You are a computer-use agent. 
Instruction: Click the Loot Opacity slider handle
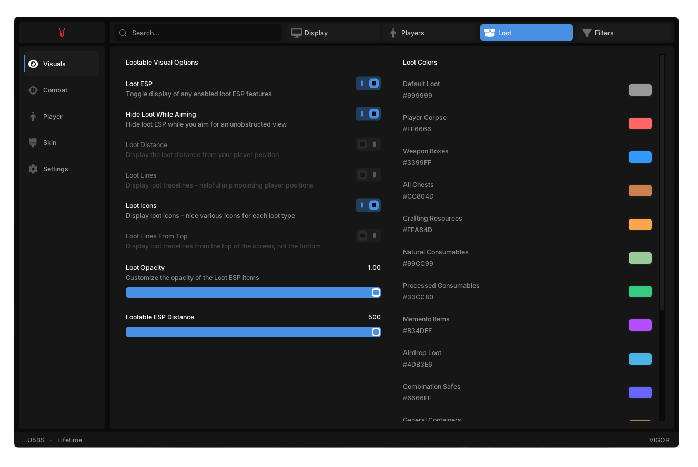pyautogui.click(x=376, y=293)
